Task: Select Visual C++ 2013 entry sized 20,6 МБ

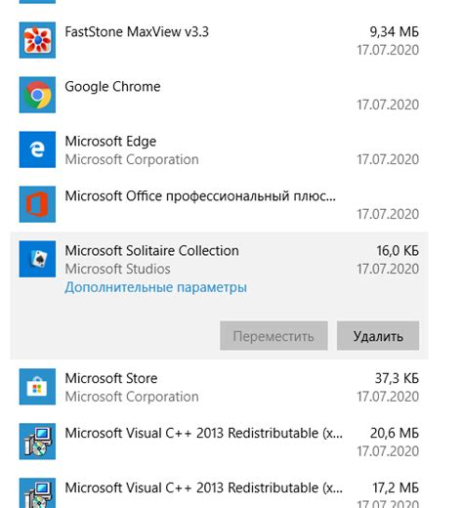Action: pos(219,442)
